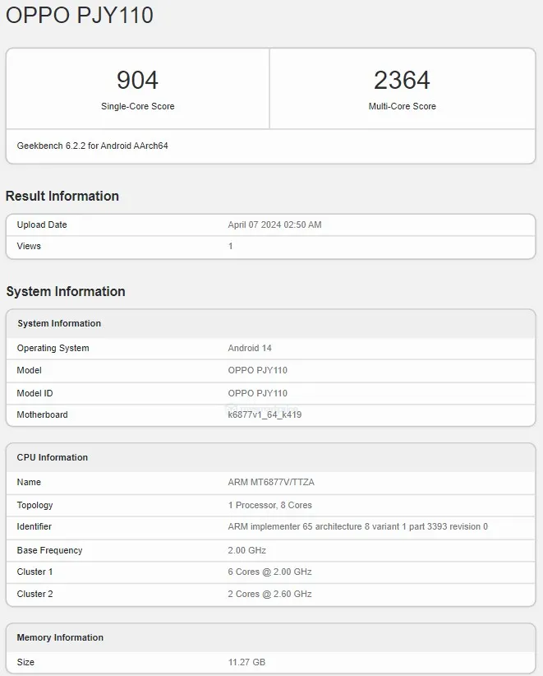Select the multi-core score 2364
This screenshot has width=543, height=676.
tap(402, 81)
